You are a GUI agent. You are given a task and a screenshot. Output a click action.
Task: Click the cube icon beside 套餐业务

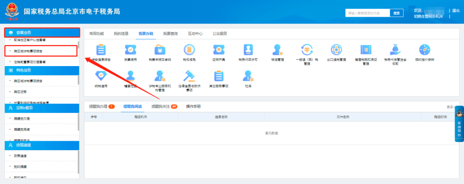click(11, 33)
